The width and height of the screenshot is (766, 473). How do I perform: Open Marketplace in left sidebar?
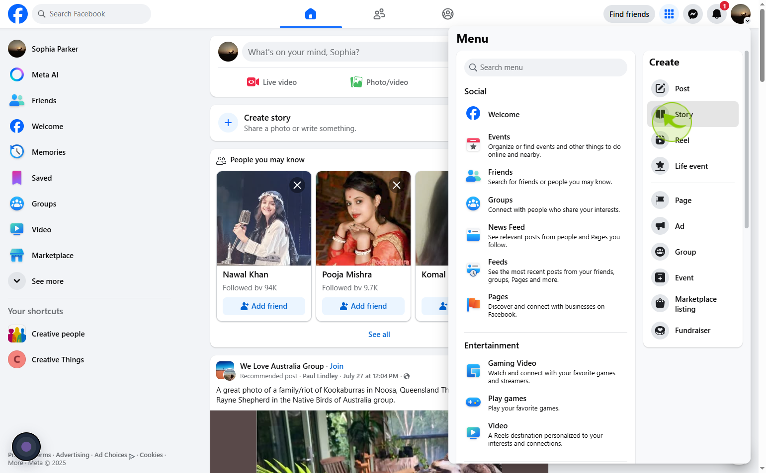pos(89,256)
